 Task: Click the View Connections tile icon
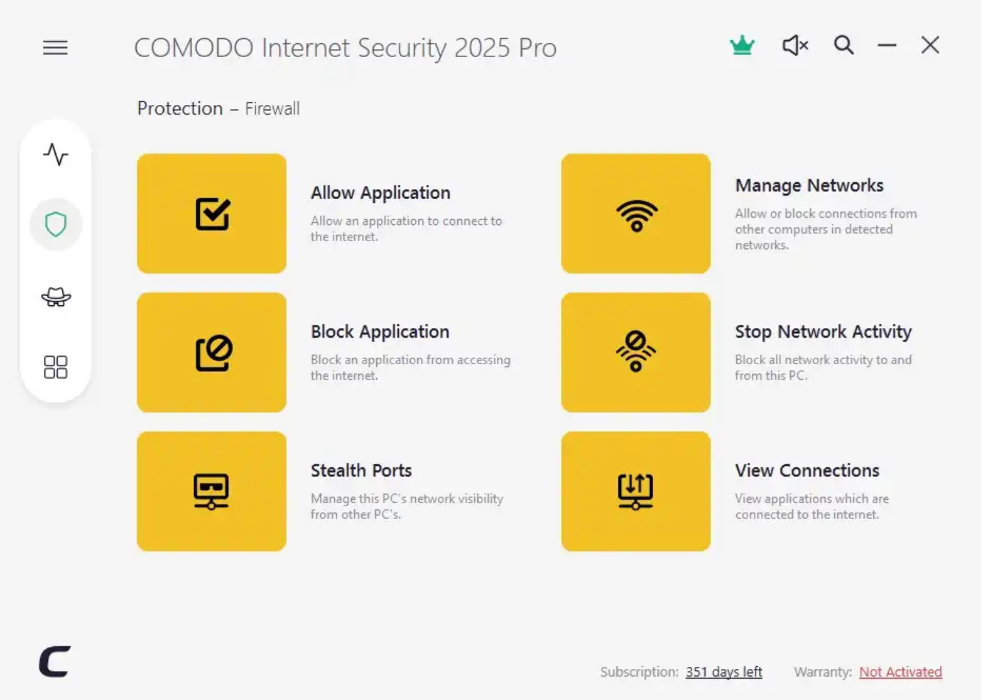point(636,491)
